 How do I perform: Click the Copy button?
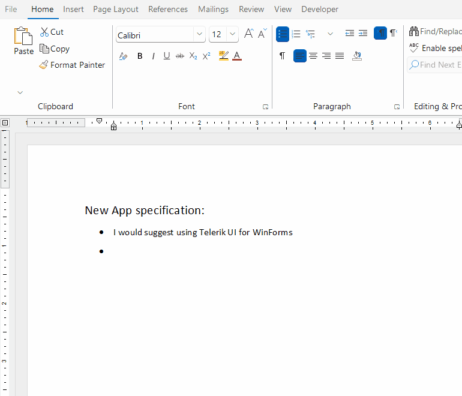(55, 49)
